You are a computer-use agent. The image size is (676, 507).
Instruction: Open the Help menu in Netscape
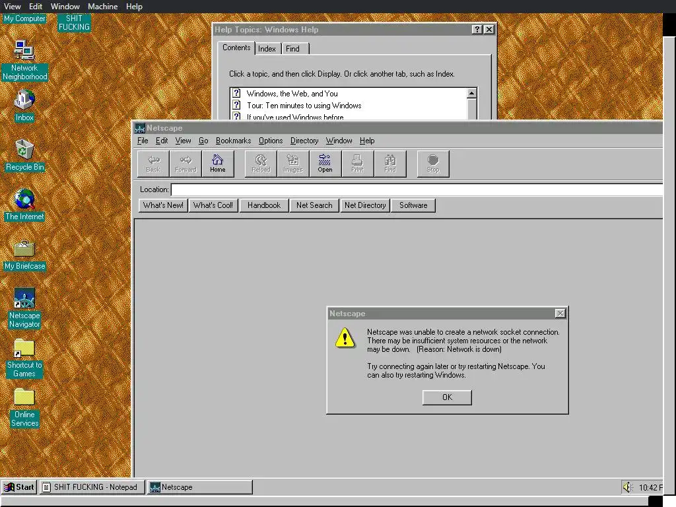tap(367, 141)
